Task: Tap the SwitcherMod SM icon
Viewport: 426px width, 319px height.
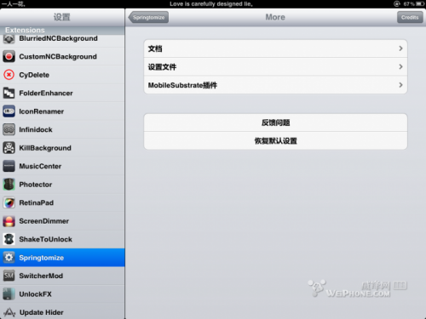Action: click(x=9, y=276)
